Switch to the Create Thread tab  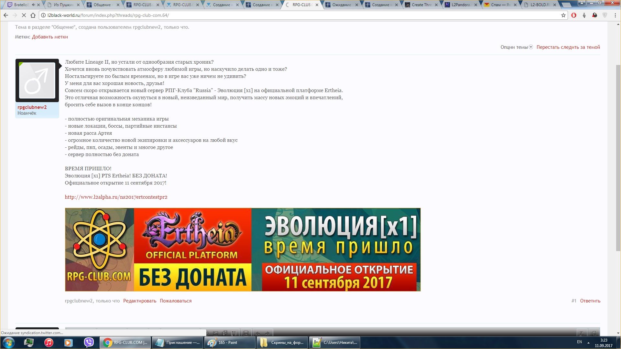pos(421,5)
